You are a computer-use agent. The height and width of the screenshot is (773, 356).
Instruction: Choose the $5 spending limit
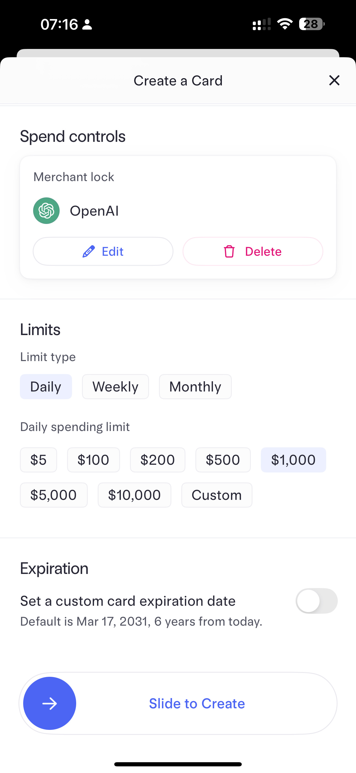point(38,460)
